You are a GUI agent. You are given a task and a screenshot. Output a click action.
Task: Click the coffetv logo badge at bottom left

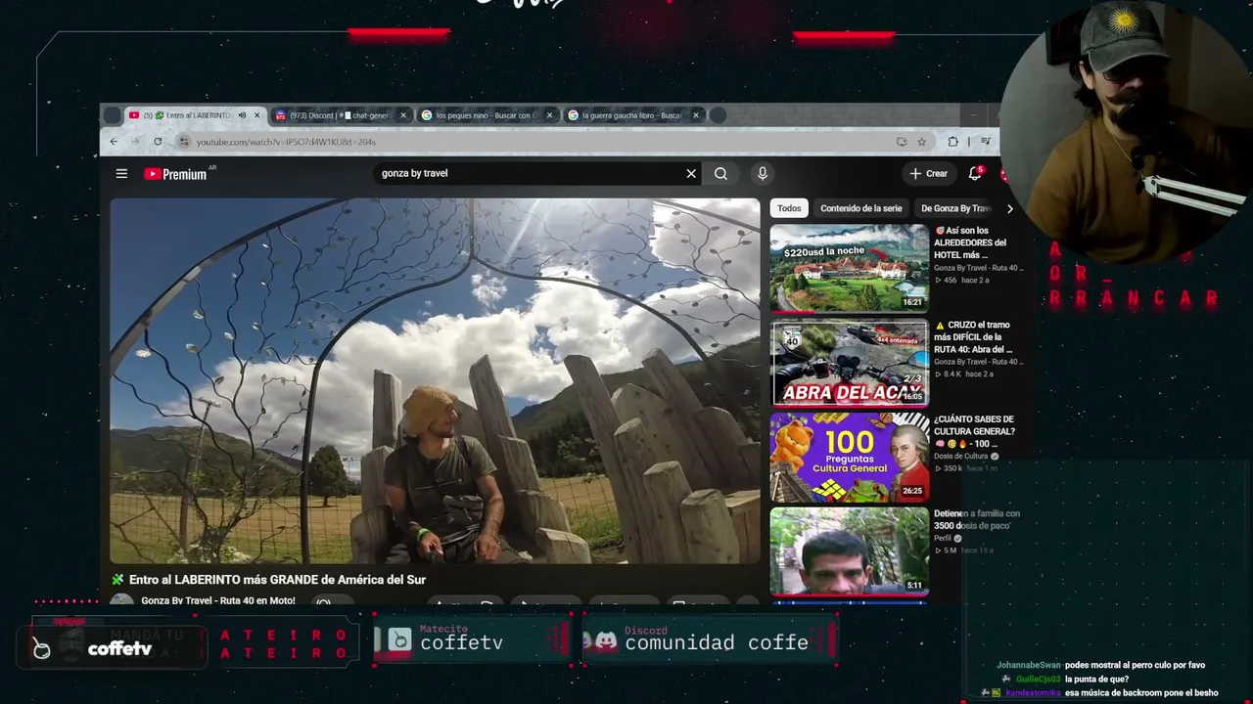110,647
